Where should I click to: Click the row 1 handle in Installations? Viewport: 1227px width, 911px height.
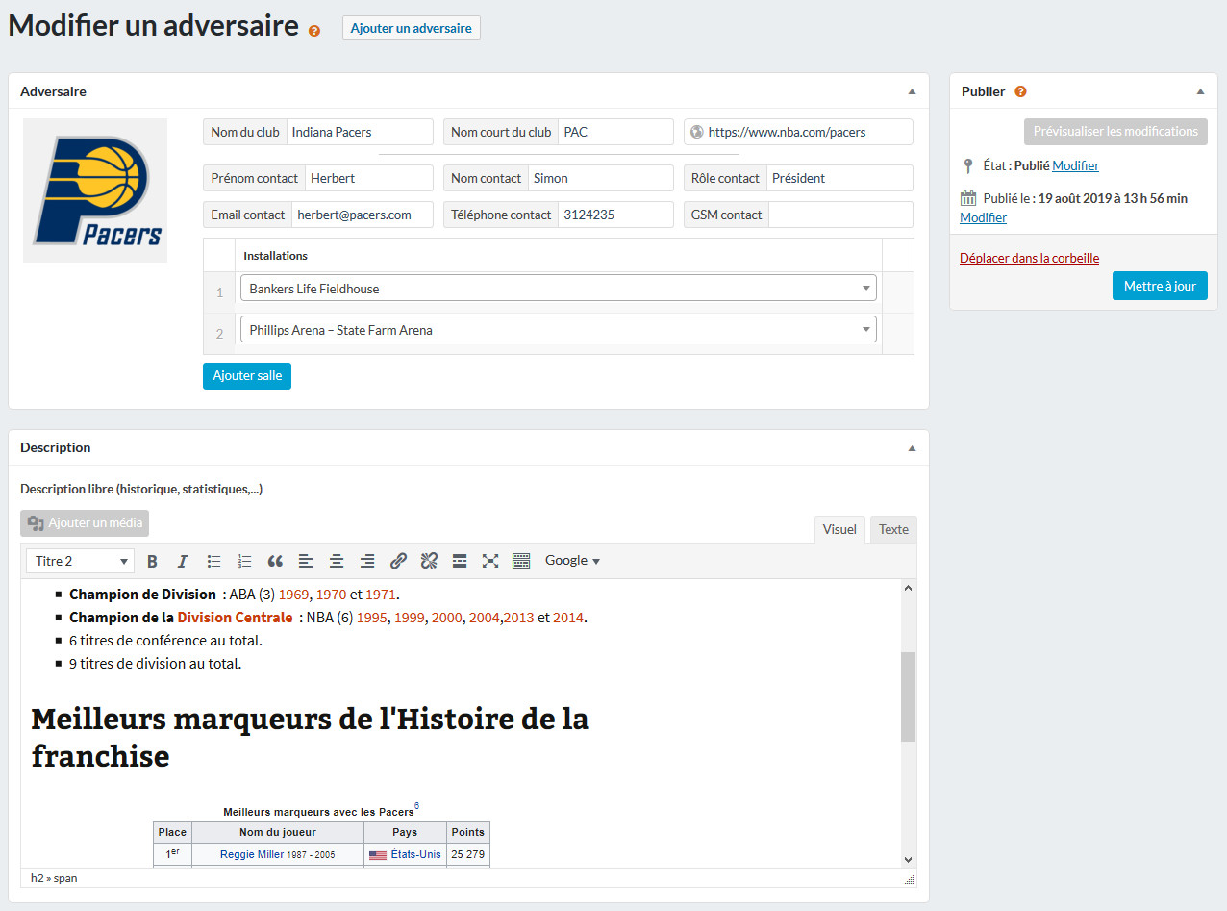click(219, 292)
